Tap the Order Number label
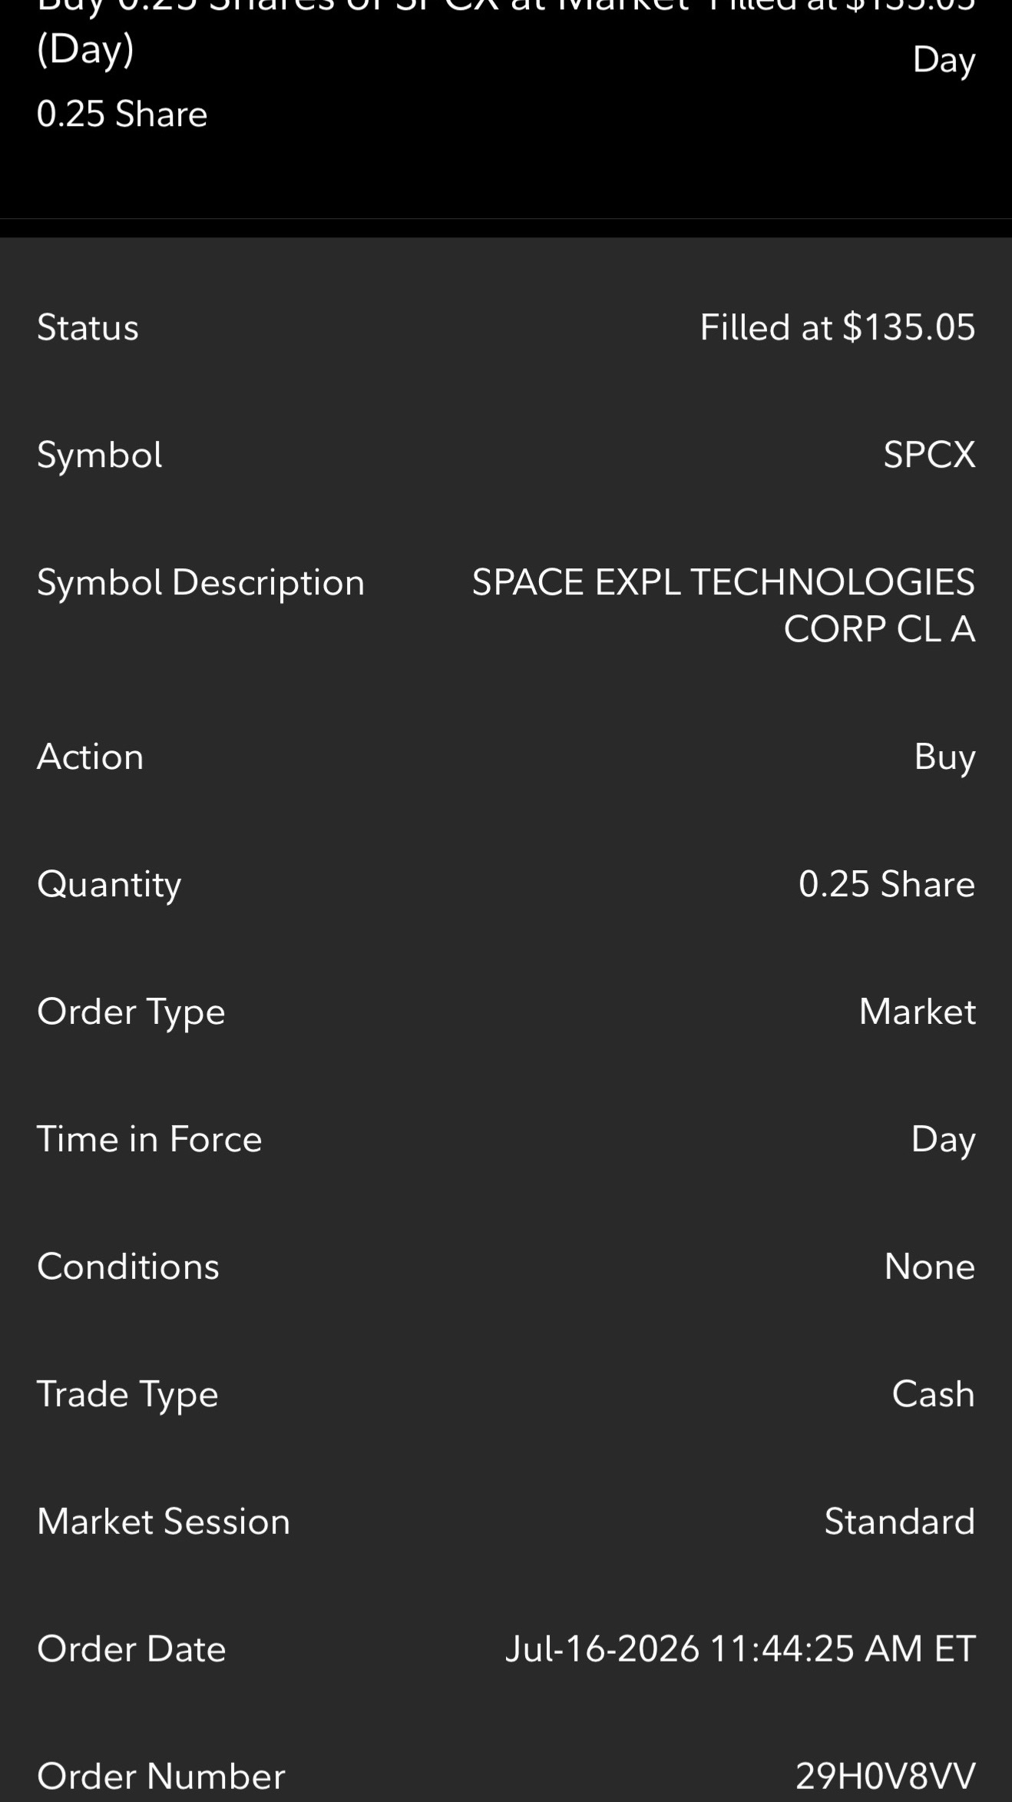1012x1802 pixels. coord(161,1776)
